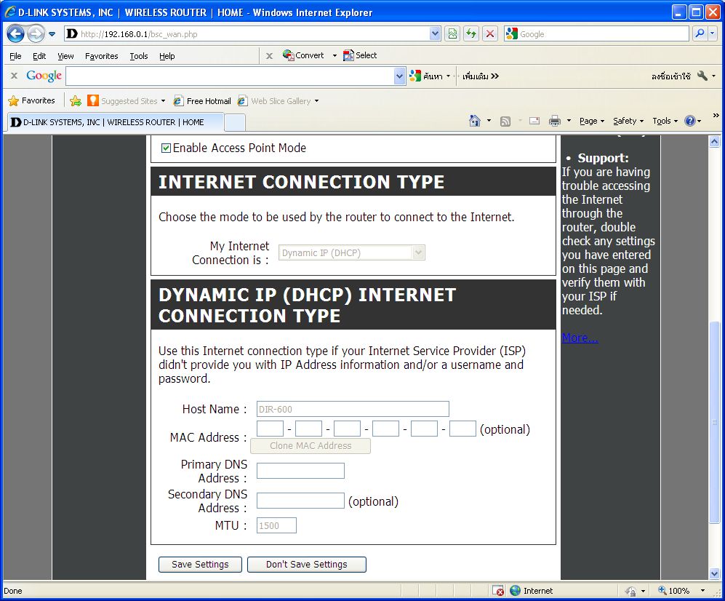
Task: Click the Google Toolbar ค้นหา search button
Action: (x=426, y=76)
